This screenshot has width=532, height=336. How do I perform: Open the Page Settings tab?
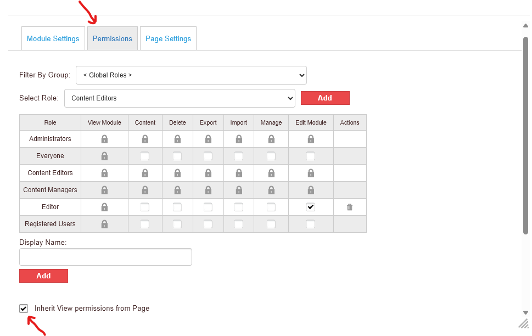[168, 39]
